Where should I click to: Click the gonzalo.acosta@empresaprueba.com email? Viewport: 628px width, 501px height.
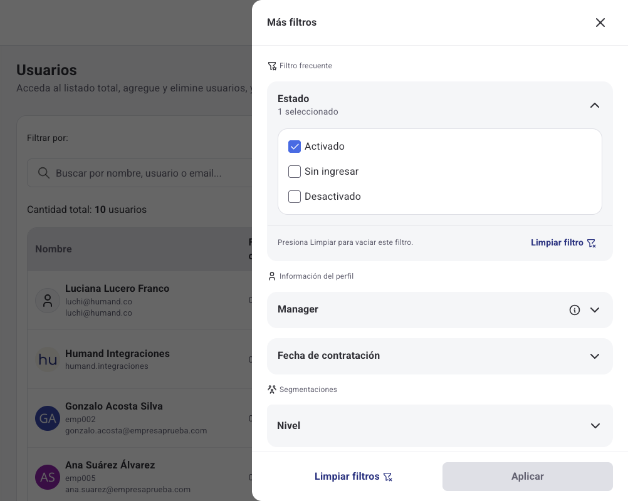tap(136, 431)
